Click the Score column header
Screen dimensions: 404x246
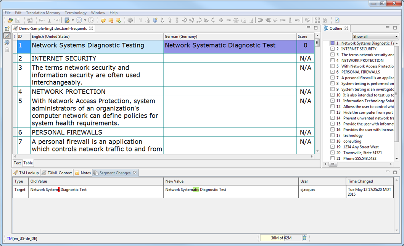coord(305,36)
